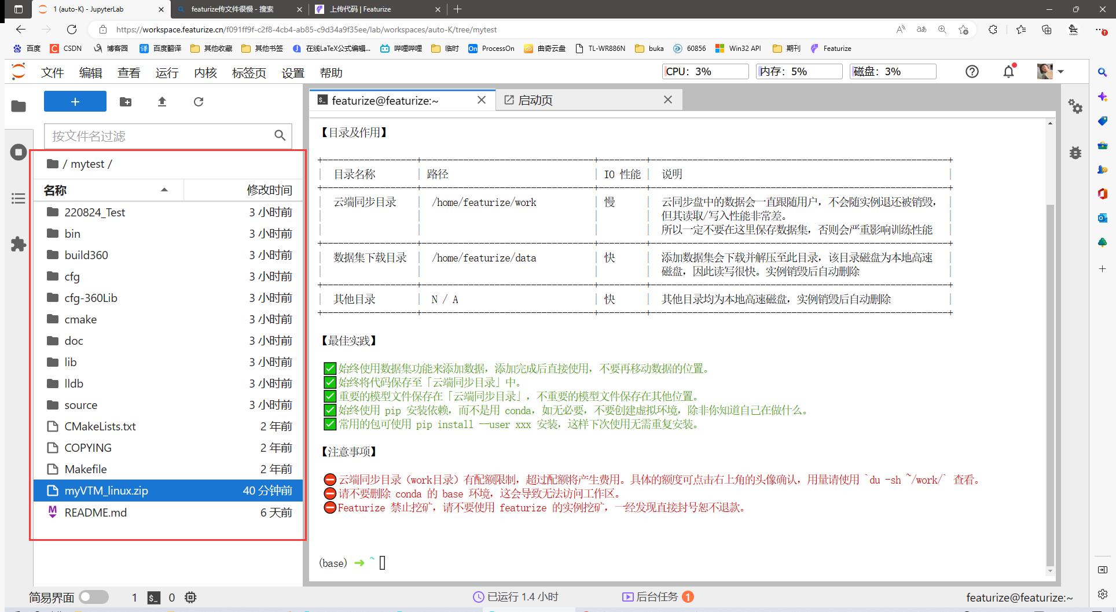
Task: Select README.md file
Action: (168, 513)
